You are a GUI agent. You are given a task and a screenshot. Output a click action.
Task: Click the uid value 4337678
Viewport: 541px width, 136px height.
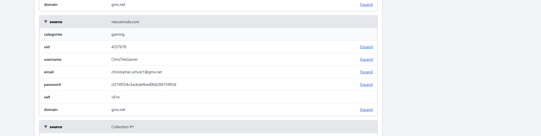(x=119, y=47)
